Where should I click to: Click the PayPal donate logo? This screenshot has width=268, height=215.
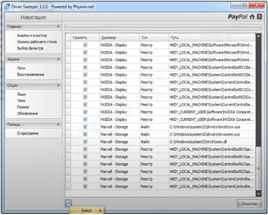[237, 17]
